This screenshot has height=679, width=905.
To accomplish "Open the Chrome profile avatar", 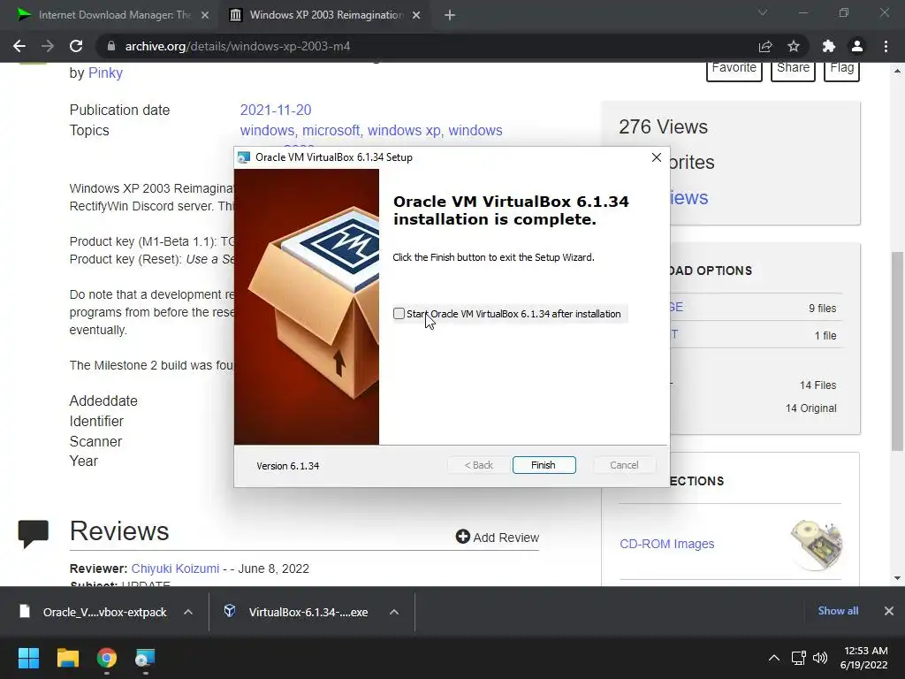I will click(857, 46).
